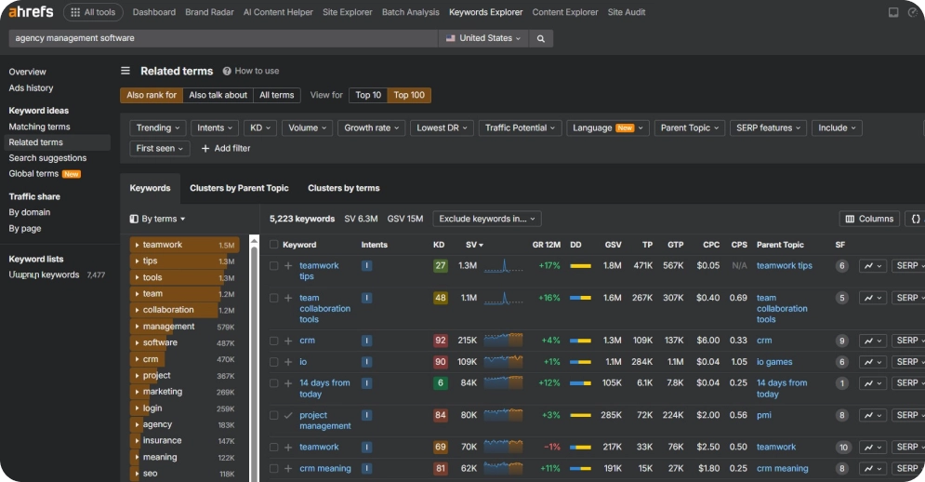Click checkmark icon for project management
925x482 pixels.
[288, 415]
